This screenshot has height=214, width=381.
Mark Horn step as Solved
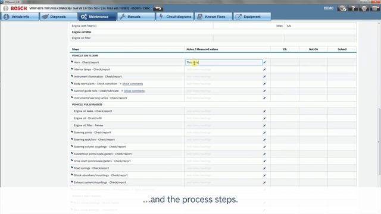coord(342,62)
